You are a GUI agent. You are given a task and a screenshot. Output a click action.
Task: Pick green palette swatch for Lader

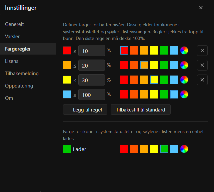[x=164, y=149]
